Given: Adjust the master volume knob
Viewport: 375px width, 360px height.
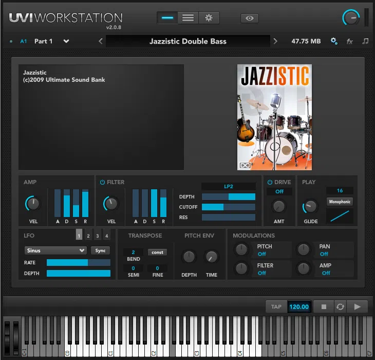Looking at the screenshot, I should coord(351,17).
